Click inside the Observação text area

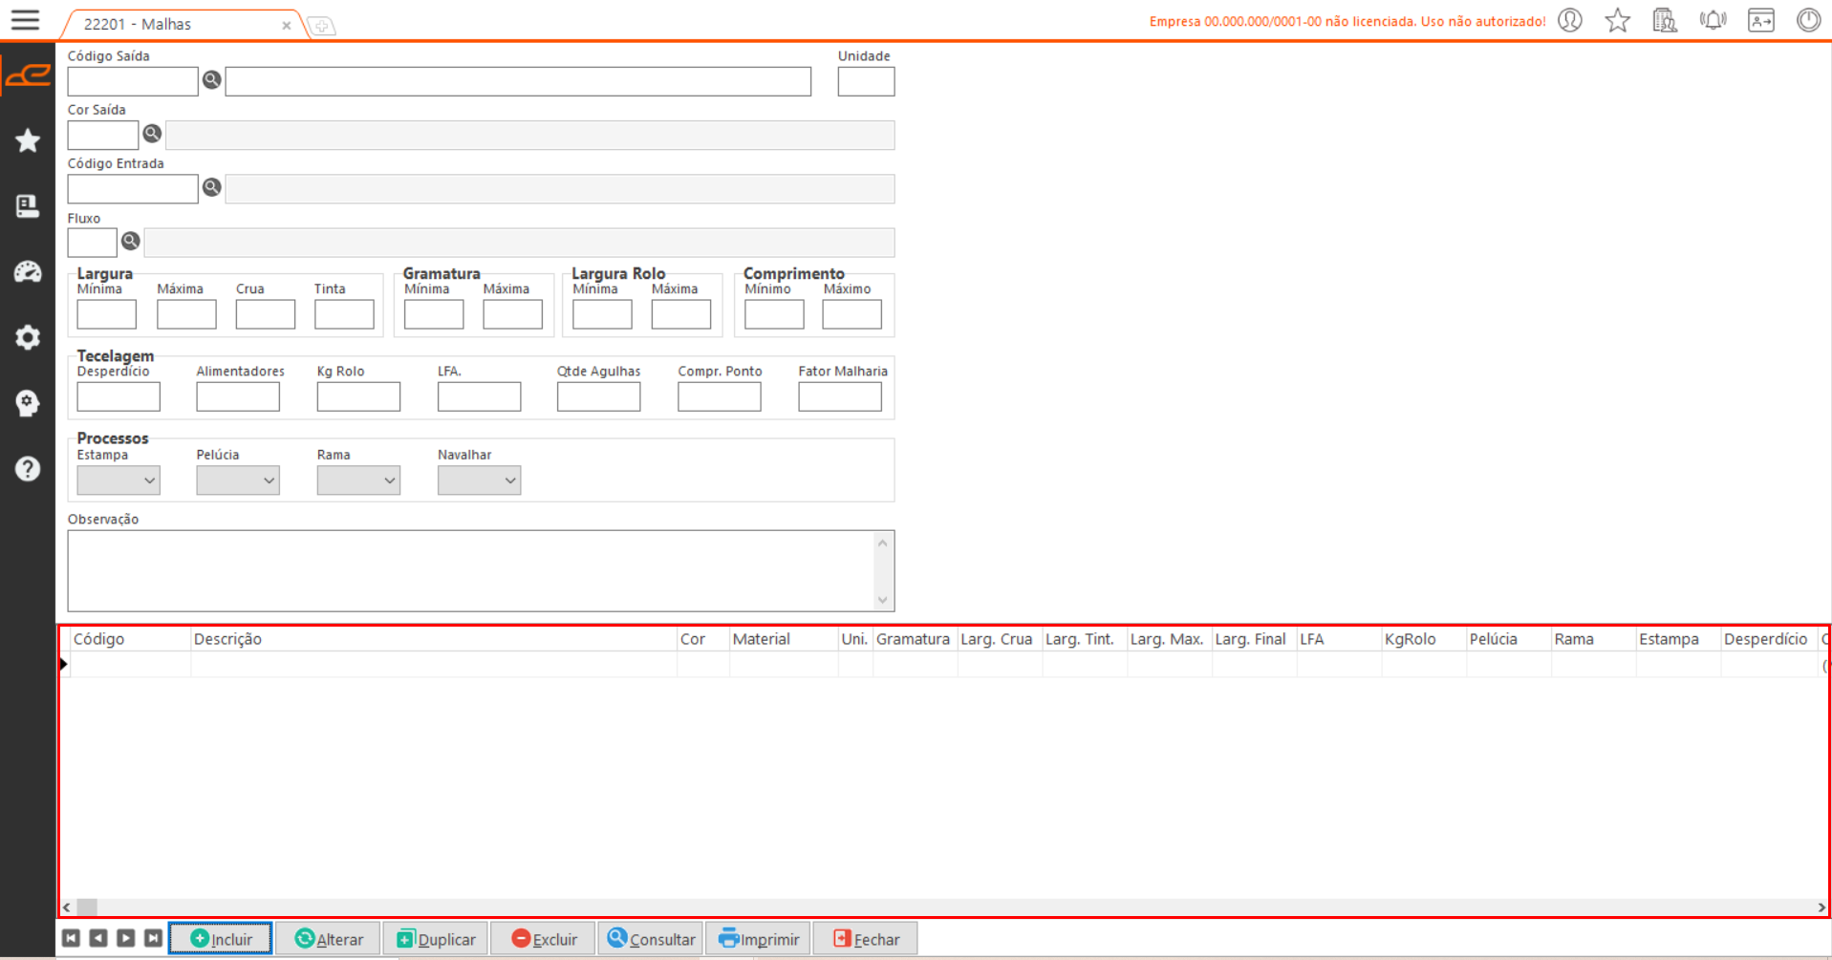[470, 571]
